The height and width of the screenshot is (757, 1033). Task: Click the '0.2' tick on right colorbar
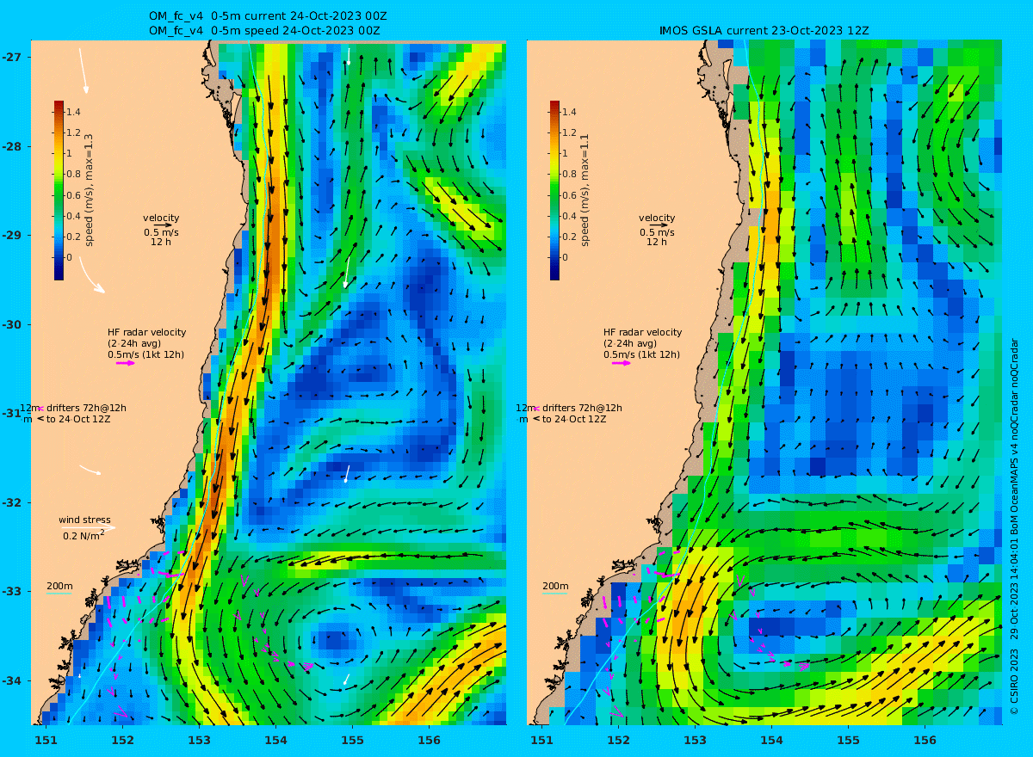[569, 237]
